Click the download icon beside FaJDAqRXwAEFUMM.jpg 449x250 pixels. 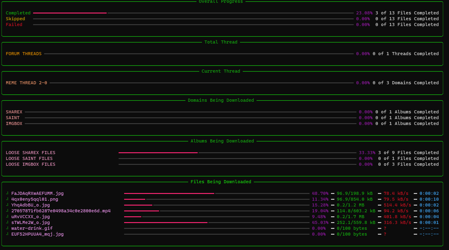7,193
